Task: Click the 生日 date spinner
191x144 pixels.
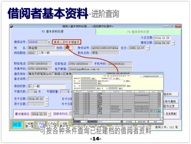Action: [148, 48]
